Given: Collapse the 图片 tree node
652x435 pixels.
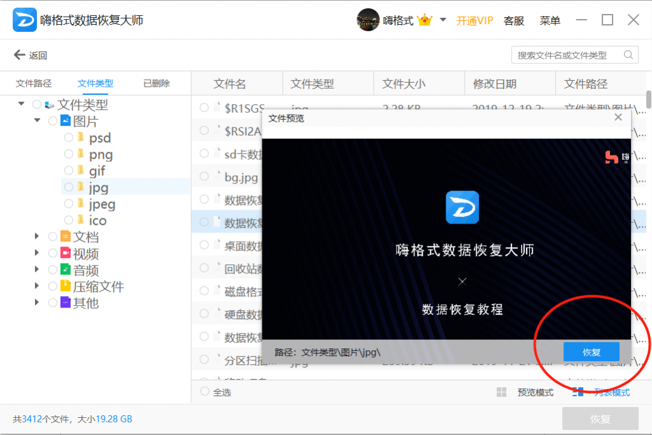Looking at the screenshot, I should 38,120.
